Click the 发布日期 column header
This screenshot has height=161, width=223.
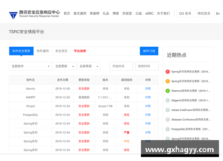pos(62,80)
